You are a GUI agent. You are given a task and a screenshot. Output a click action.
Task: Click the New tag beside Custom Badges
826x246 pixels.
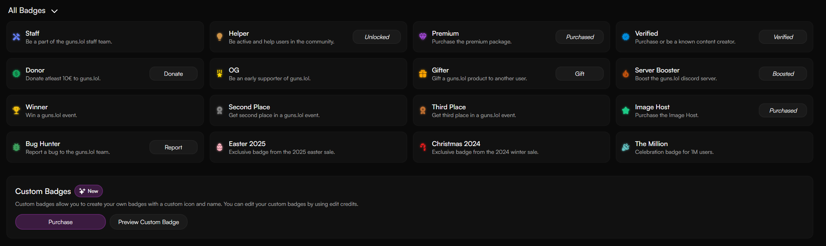point(89,191)
